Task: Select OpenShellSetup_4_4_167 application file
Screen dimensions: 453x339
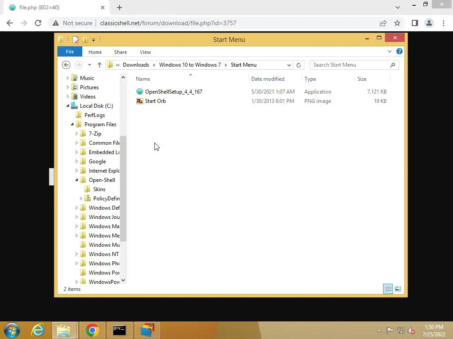Action: [173, 92]
